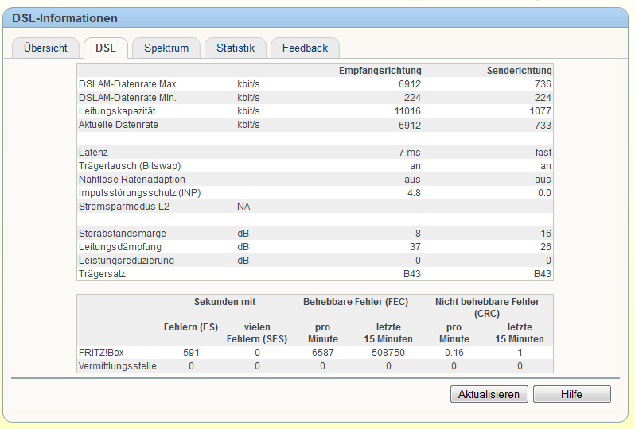Select the Aktuelle Datenrate label
Viewport: 635px width, 429px height.
[x=119, y=125]
